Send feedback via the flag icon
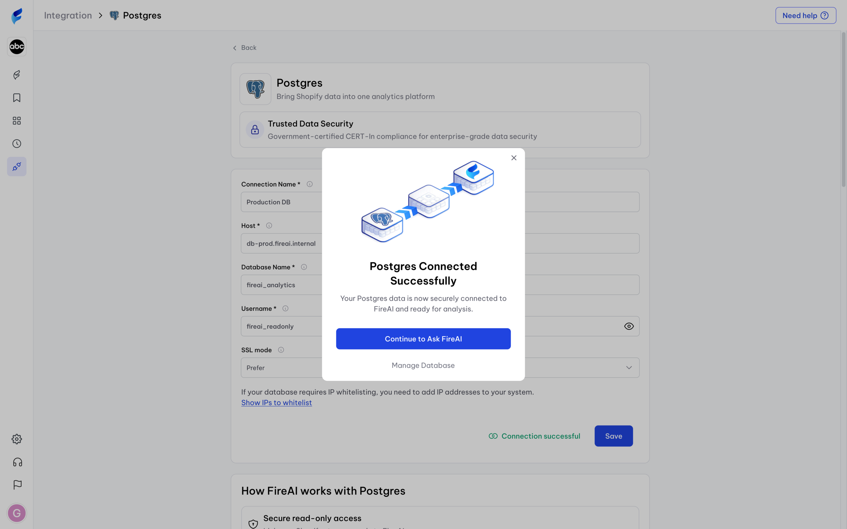Screen dimensions: 847x529 pyautogui.click(x=16, y=485)
